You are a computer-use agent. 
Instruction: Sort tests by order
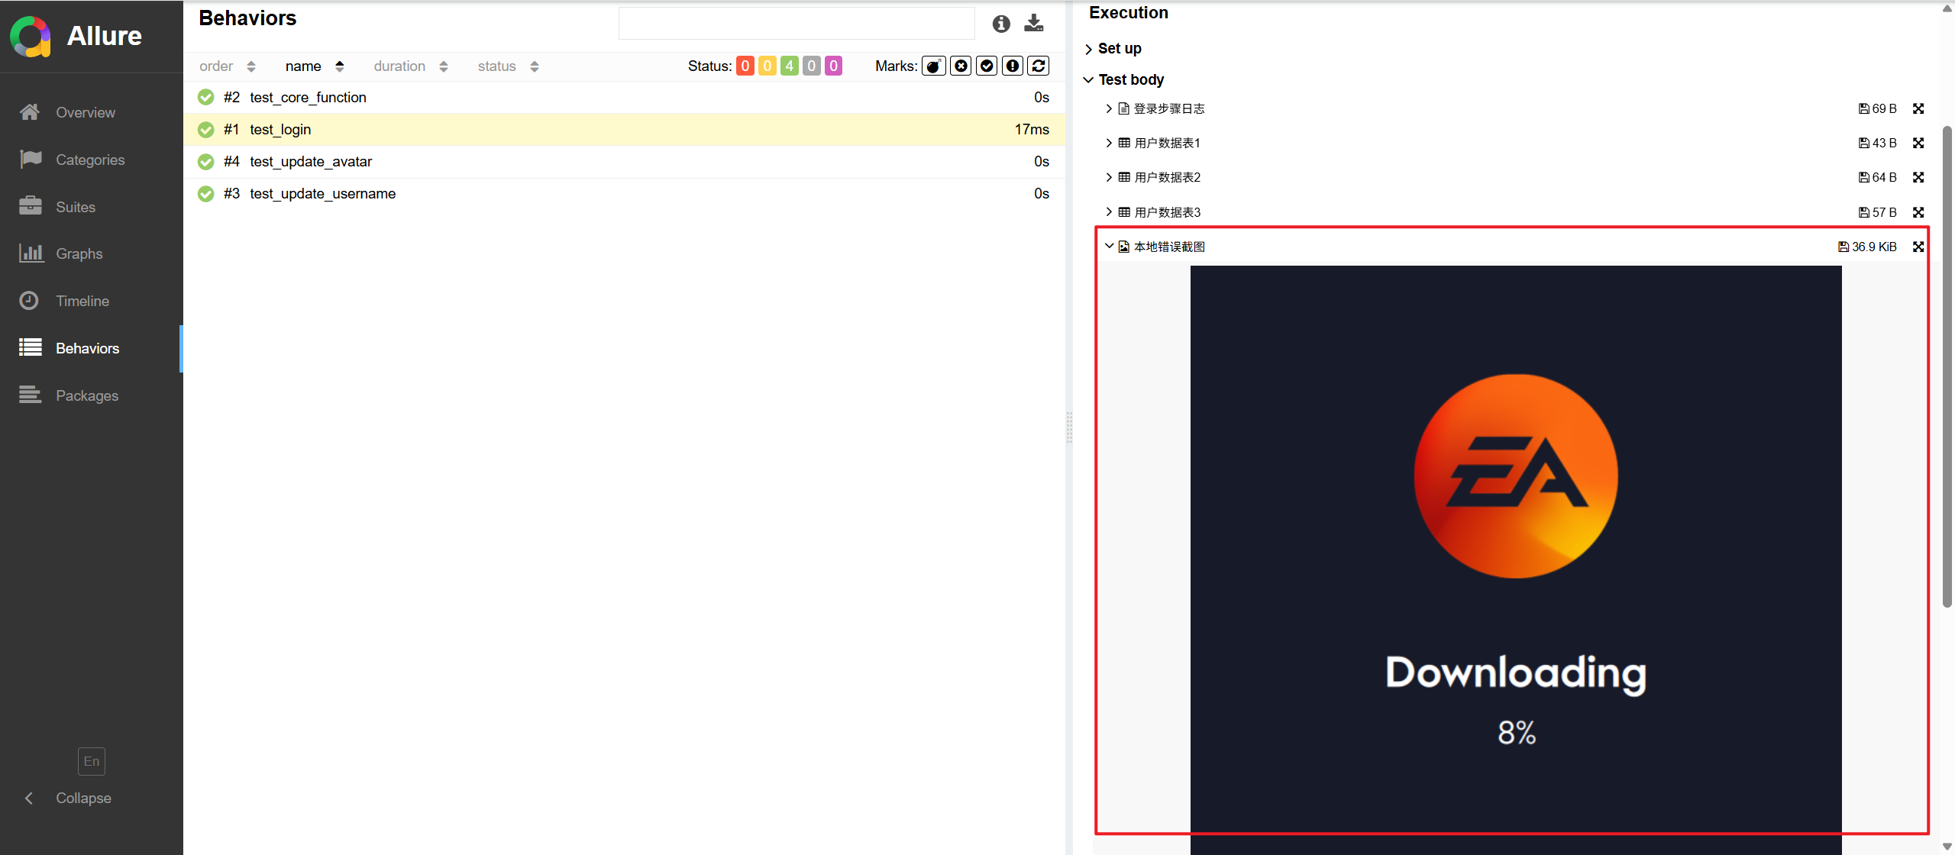[x=227, y=66]
